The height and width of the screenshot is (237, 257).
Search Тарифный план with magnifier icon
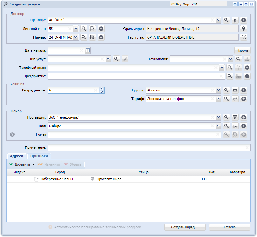point(230,68)
